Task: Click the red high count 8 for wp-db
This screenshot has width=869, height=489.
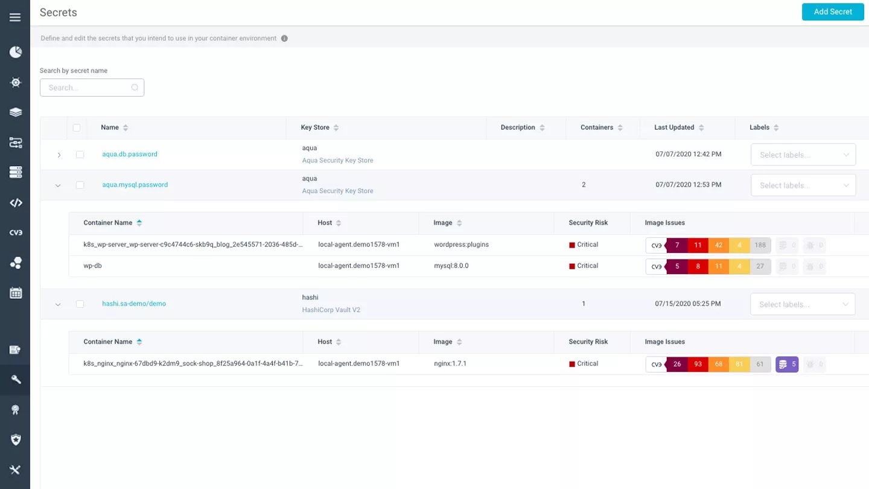Action: (x=698, y=266)
